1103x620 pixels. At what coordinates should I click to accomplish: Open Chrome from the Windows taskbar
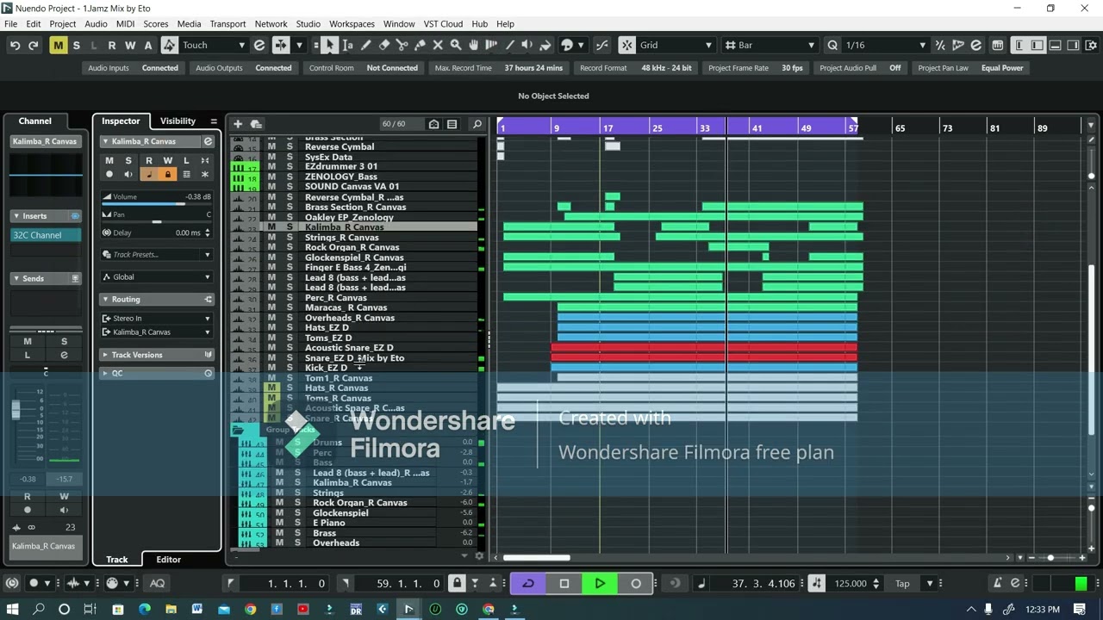click(x=250, y=609)
